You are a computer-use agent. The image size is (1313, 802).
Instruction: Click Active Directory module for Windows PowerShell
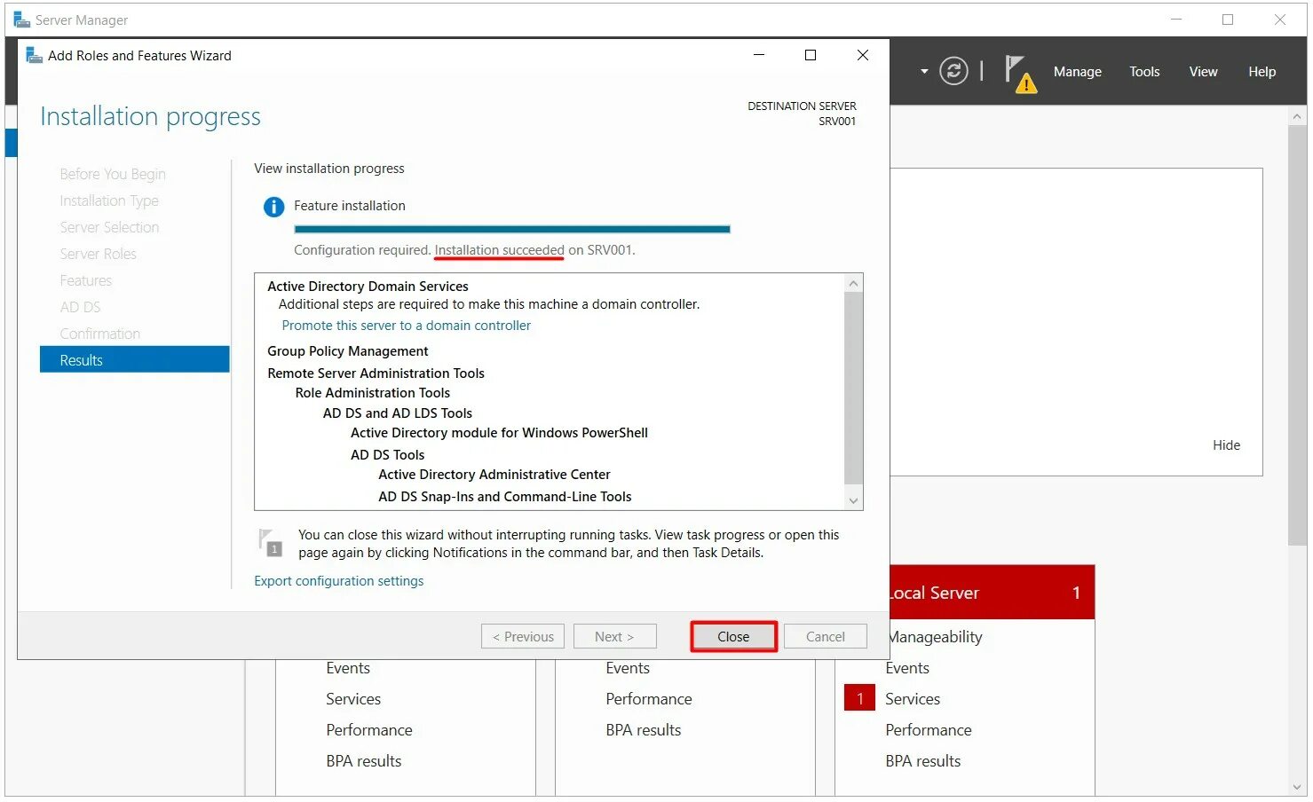click(499, 433)
